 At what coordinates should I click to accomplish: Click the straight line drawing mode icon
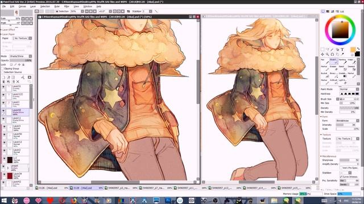[156, 11]
